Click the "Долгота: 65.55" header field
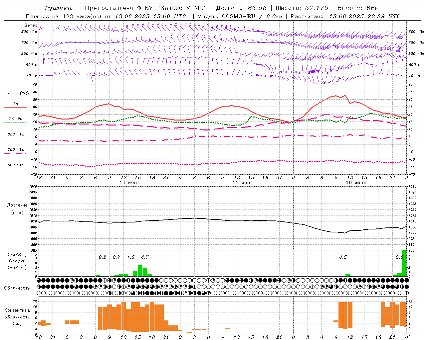 (241, 8)
